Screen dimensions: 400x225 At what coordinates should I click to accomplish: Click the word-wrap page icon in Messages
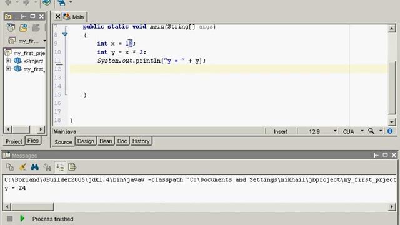[x=72, y=167]
